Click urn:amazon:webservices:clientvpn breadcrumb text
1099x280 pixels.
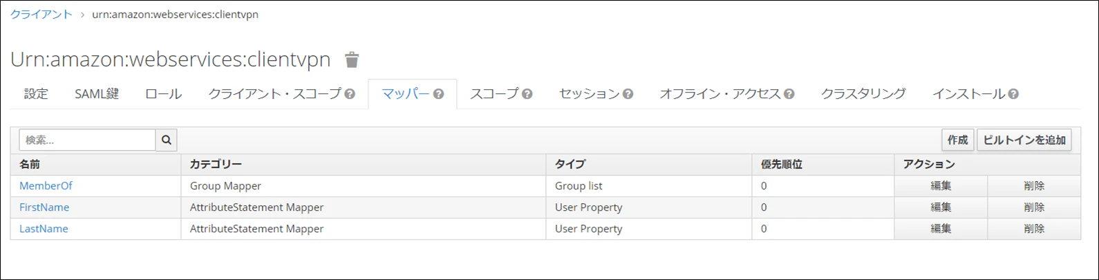click(x=175, y=15)
